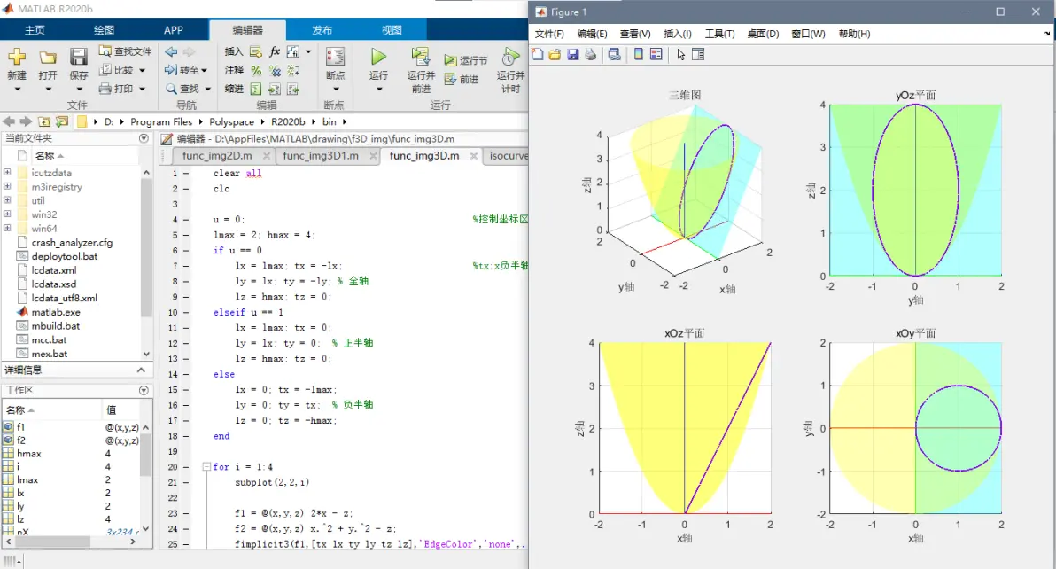Image resolution: width=1056 pixels, height=569 pixels.
Task: Open the func_img3D1.m editor tab
Action: coord(321,156)
